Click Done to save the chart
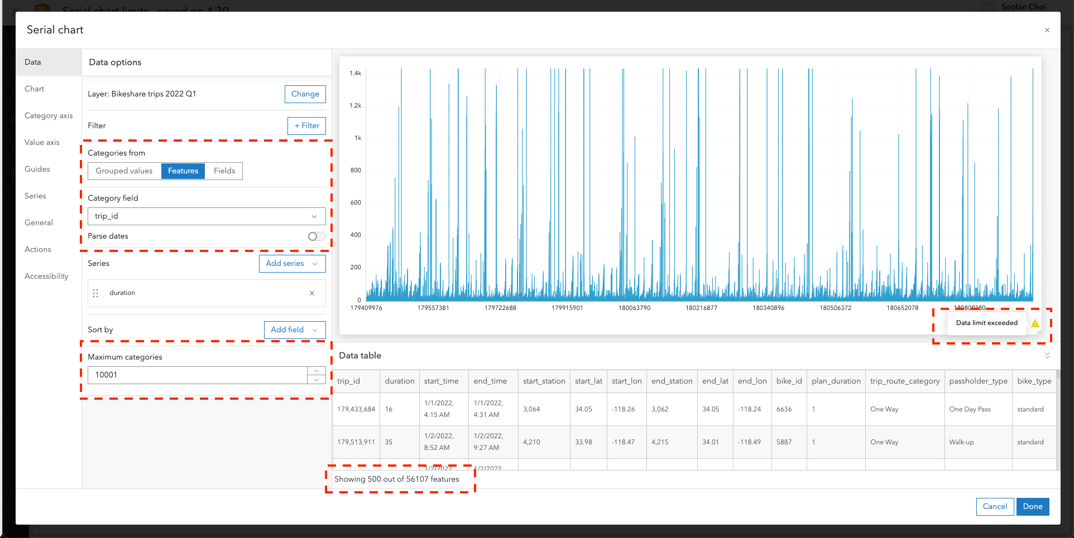 [1032, 507]
